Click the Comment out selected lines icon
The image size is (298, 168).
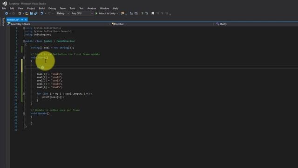tap(131, 14)
